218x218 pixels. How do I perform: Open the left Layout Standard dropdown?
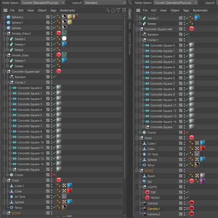104,3
